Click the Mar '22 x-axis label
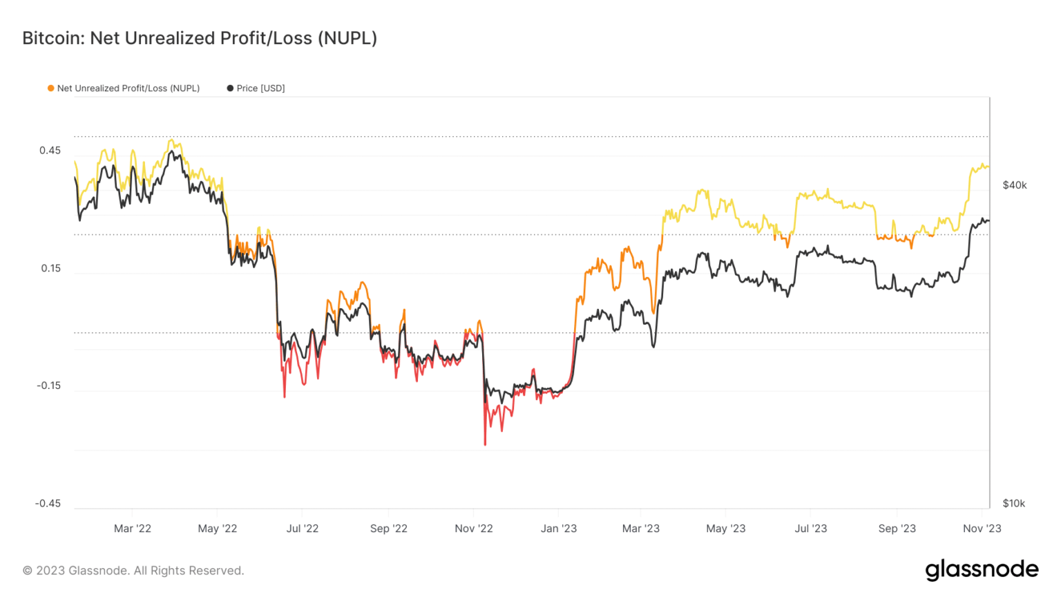 (132, 529)
